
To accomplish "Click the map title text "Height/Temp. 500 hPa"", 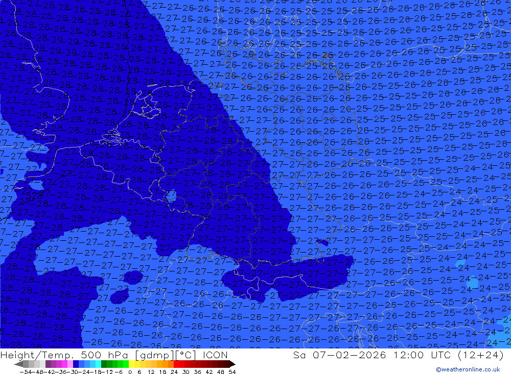I will click(64, 355).
